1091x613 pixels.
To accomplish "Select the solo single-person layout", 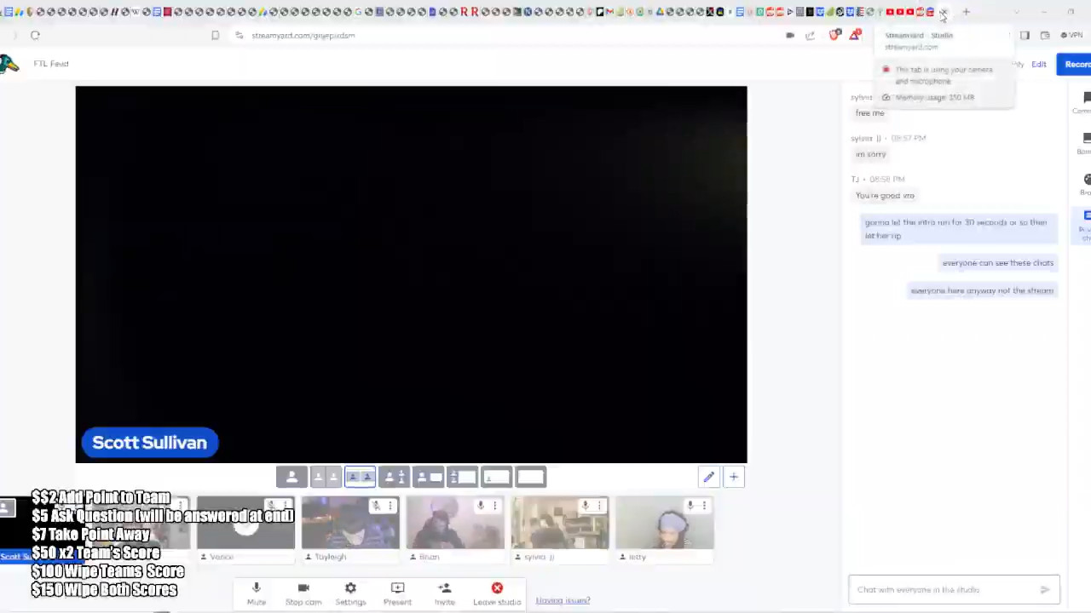I will coord(292,477).
